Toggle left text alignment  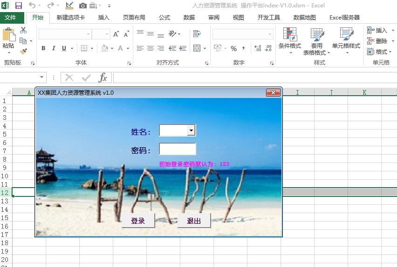pyautogui.click(x=140, y=48)
